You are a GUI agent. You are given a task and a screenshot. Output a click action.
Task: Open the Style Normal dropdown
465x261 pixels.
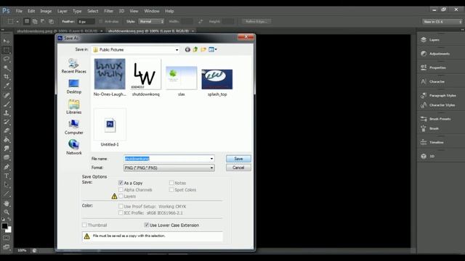click(151, 22)
